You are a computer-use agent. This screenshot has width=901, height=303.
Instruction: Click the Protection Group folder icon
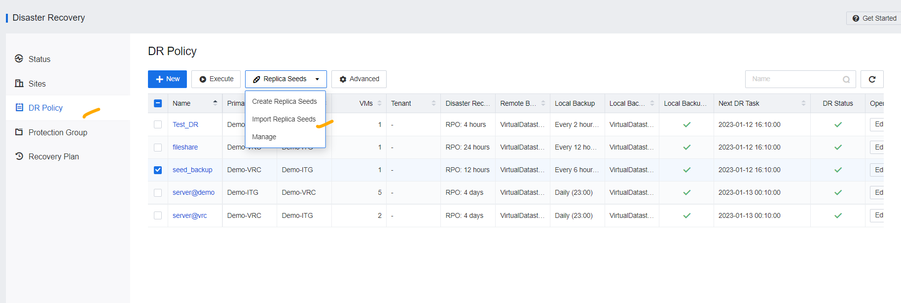[x=19, y=132]
